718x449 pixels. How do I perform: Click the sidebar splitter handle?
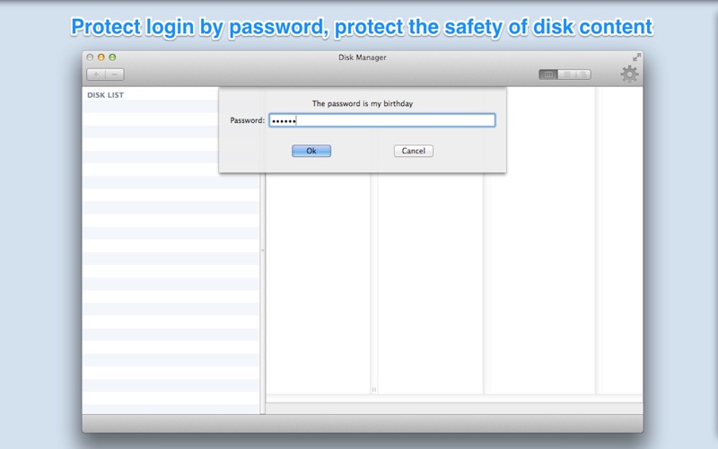[262, 251]
